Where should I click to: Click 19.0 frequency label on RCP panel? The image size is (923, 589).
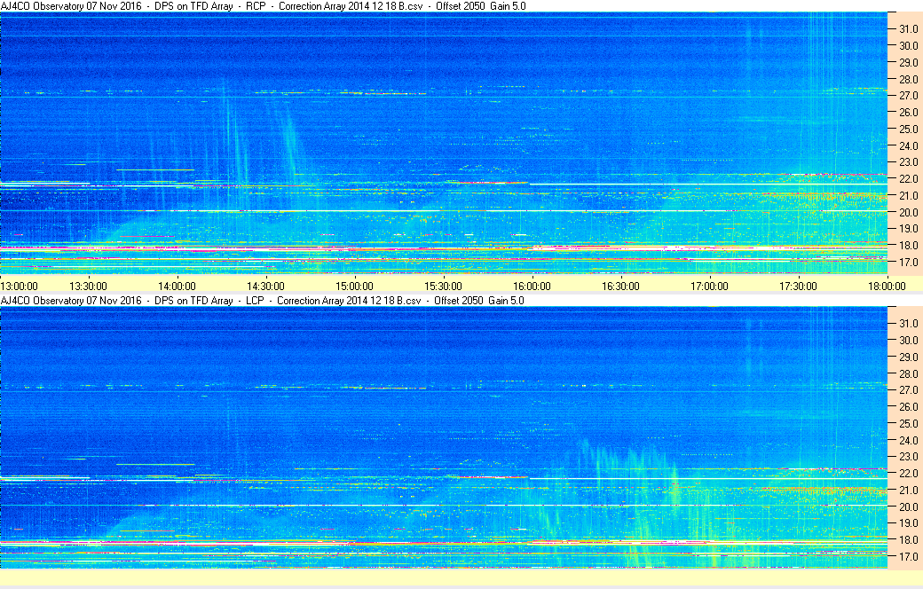pyautogui.click(x=908, y=229)
